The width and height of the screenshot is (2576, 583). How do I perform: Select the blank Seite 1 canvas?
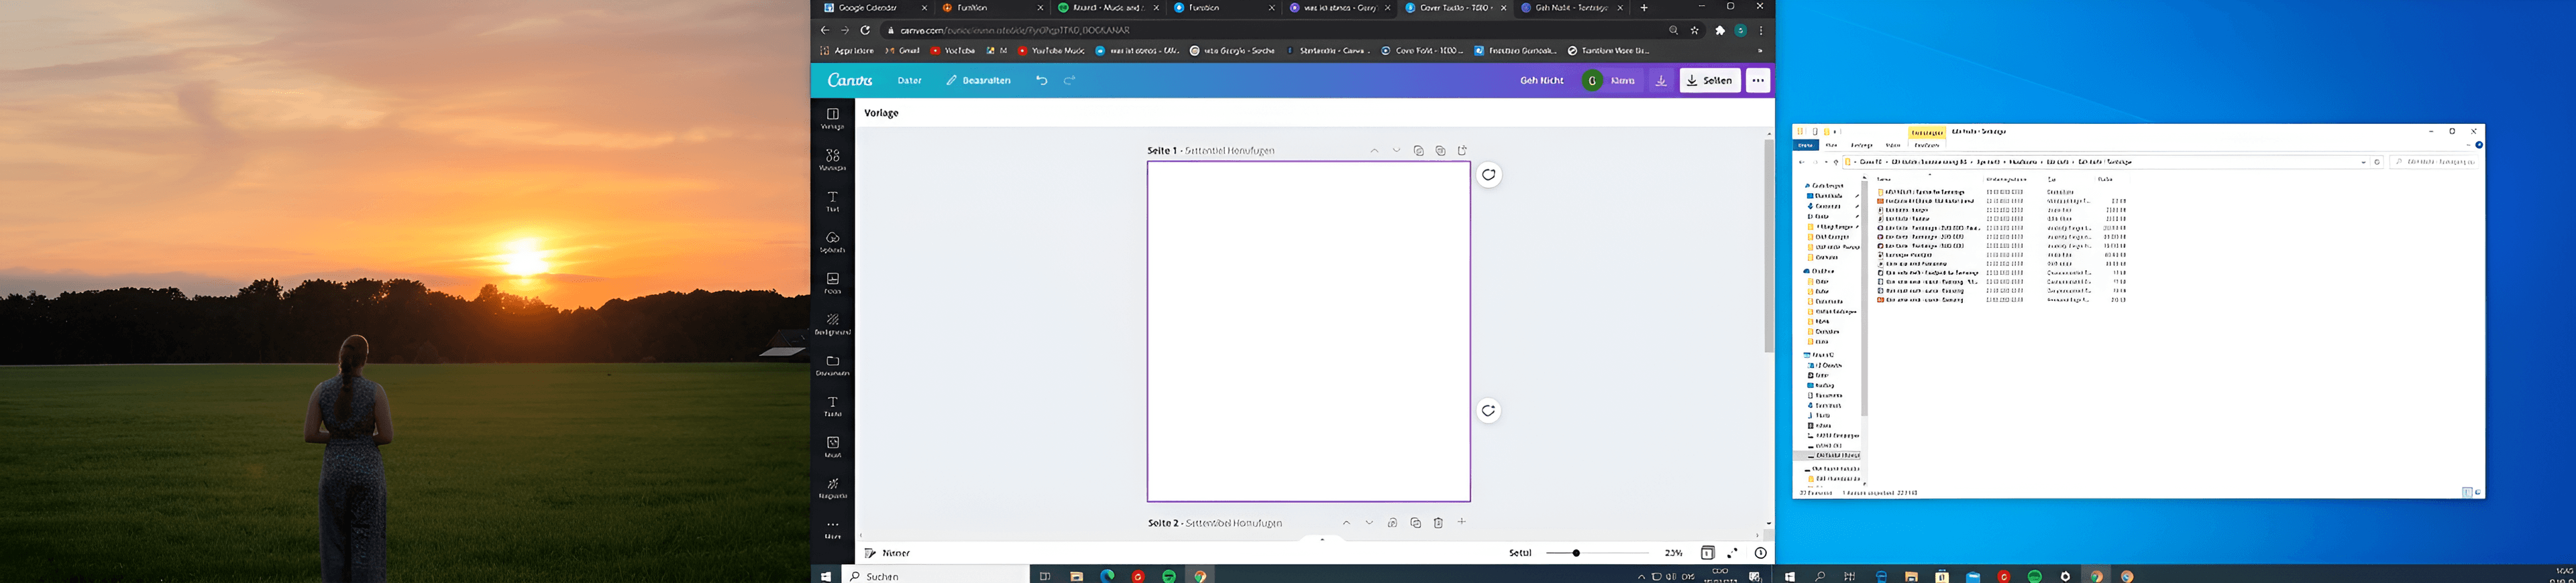[x=1308, y=332]
